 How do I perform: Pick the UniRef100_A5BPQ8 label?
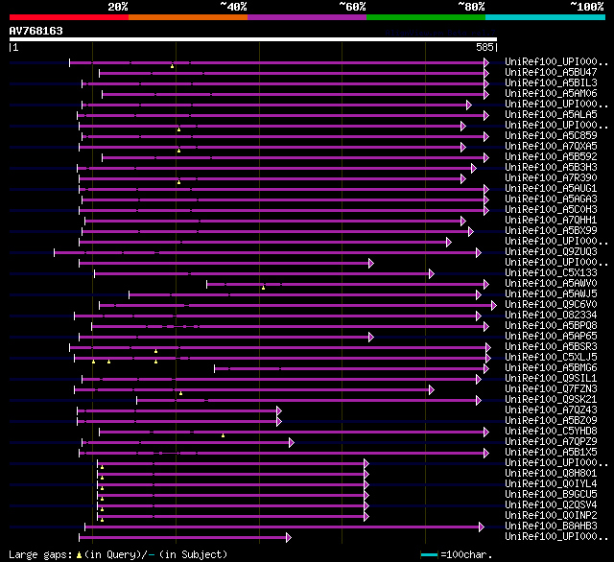click(551, 326)
